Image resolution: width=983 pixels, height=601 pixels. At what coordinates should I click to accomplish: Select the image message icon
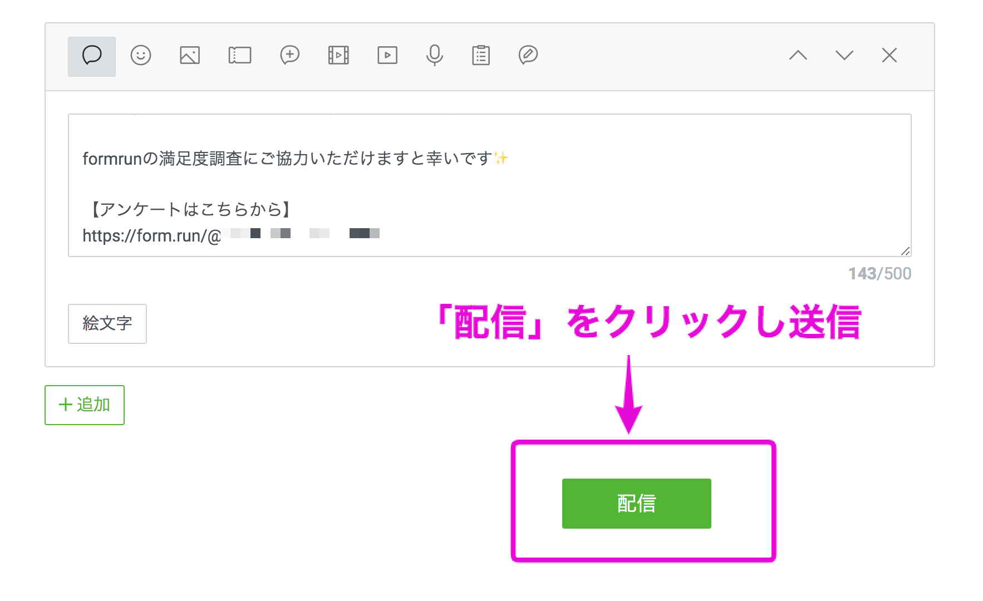click(x=190, y=56)
